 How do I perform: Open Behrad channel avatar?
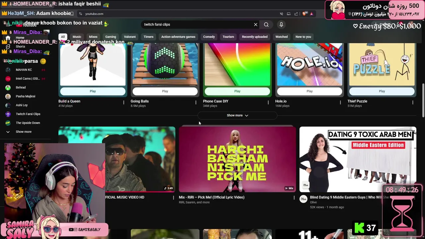pos(8,88)
